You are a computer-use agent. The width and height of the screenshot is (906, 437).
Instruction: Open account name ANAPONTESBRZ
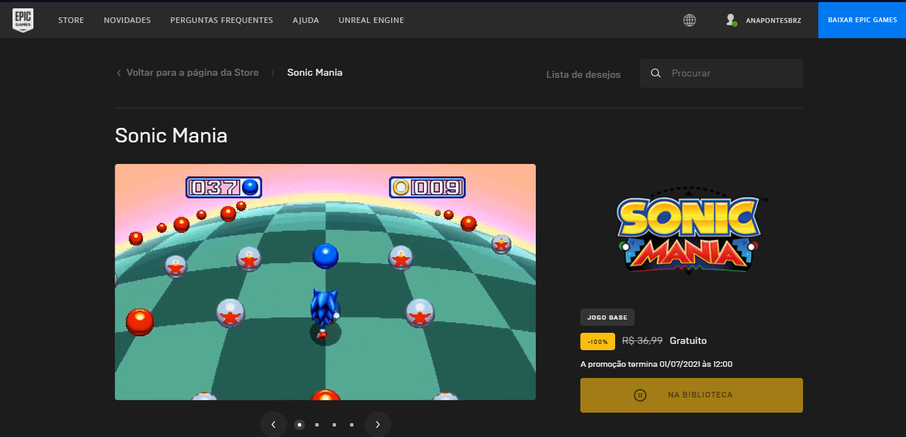click(x=773, y=21)
